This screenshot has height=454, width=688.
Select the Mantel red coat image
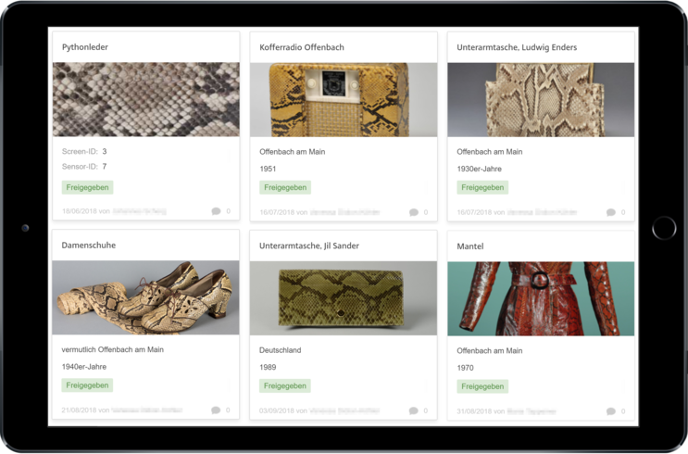coord(541,298)
